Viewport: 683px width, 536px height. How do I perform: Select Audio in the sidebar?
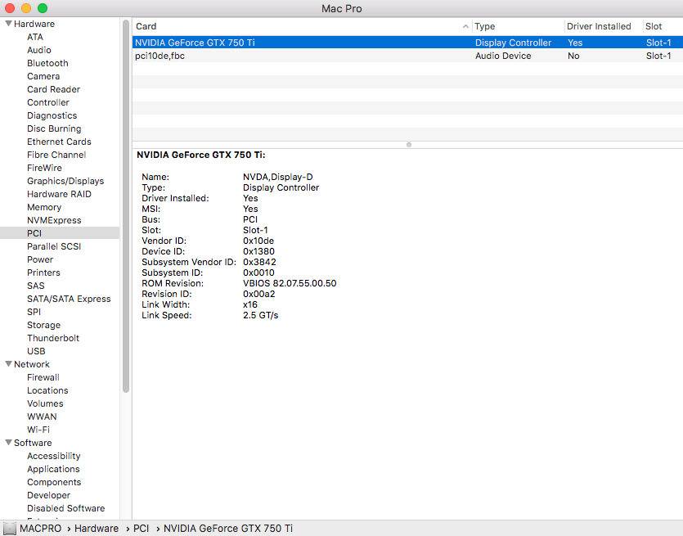(39, 50)
